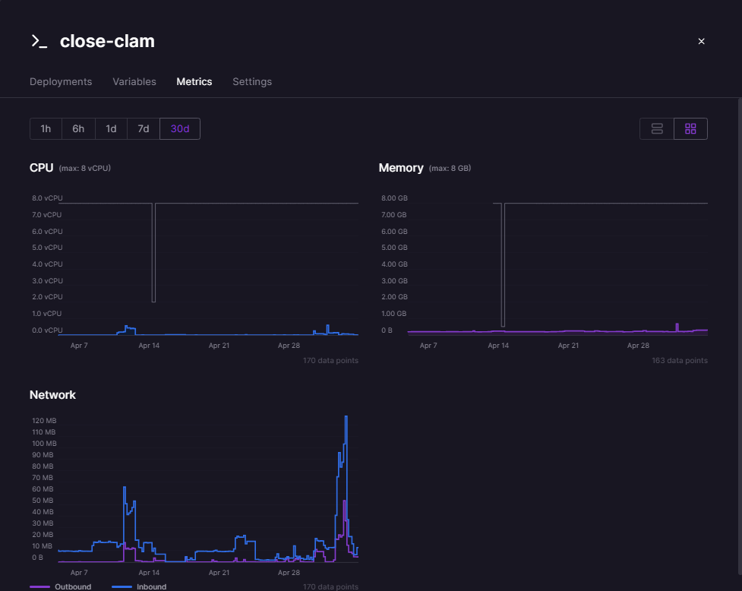Click the close-clam service title

pyautogui.click(x=107, y=41)
